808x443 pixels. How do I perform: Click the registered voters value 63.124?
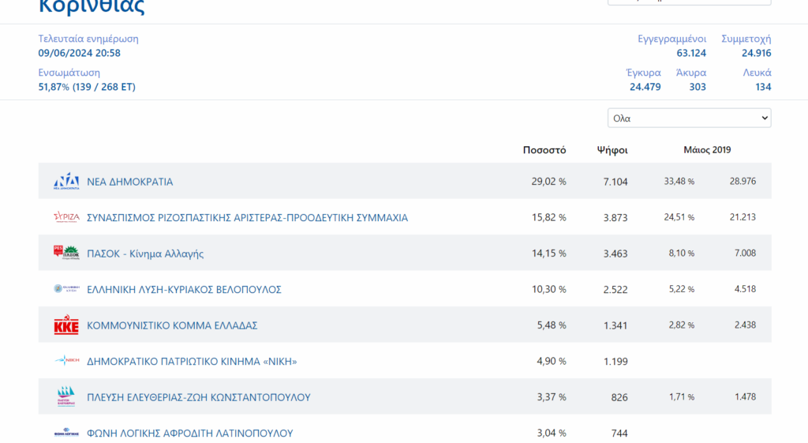[691, 53]
